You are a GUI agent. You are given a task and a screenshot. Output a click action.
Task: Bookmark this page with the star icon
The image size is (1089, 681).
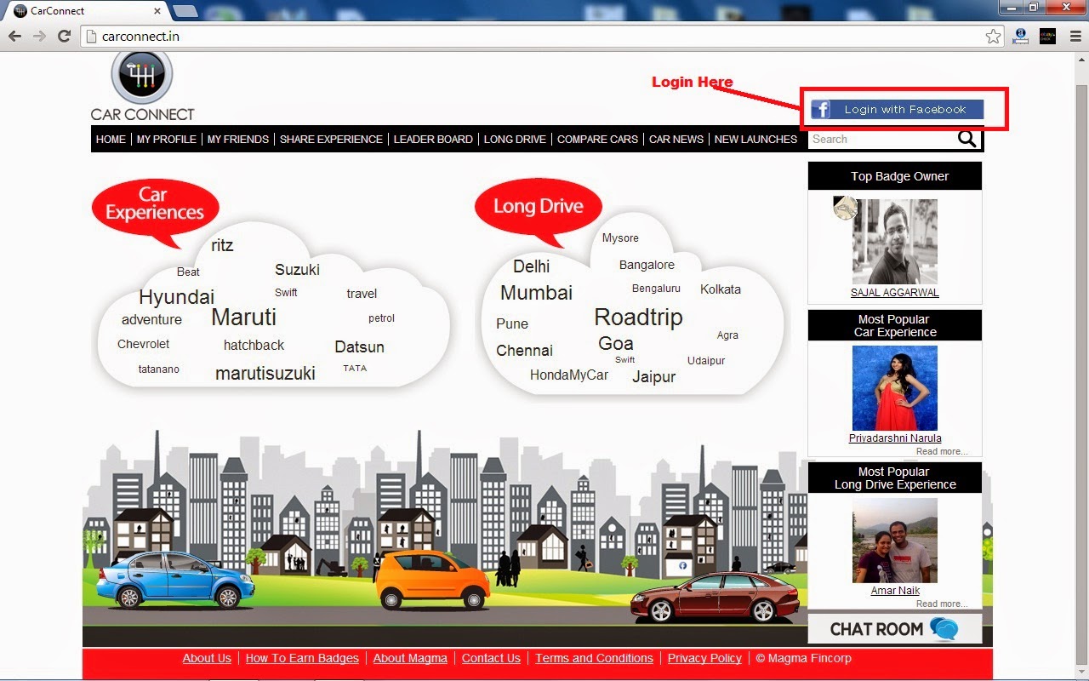pos(993,37)
